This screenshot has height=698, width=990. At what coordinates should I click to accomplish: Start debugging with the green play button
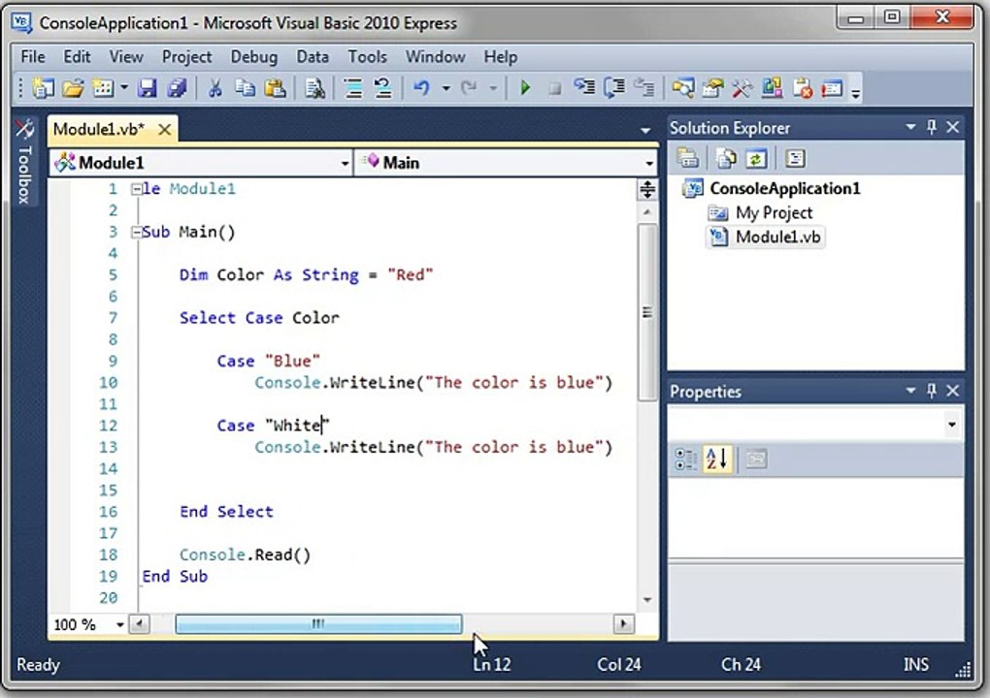pyautogui.click(x=525, y=88)
